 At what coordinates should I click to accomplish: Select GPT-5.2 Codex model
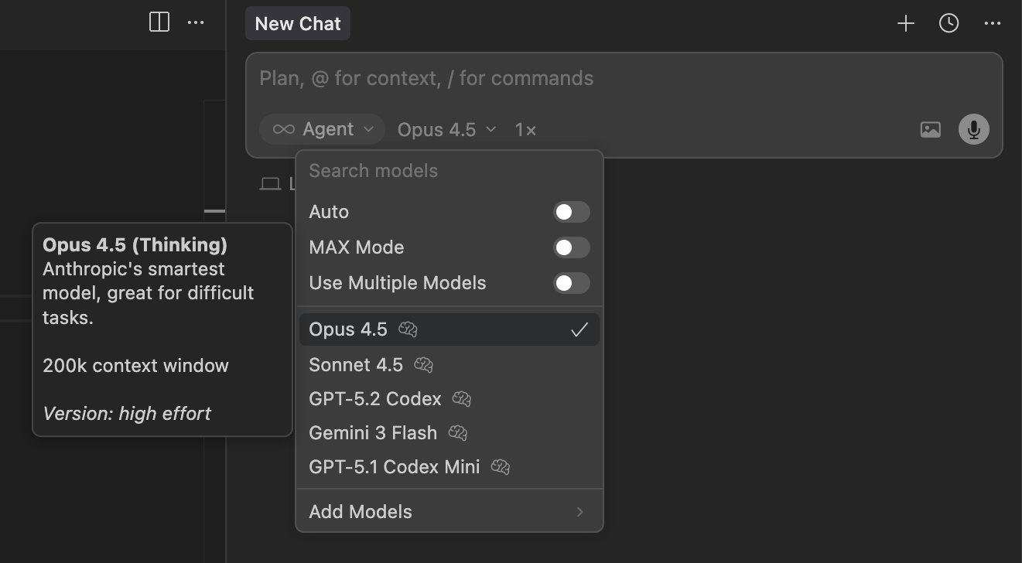pyautogui.click(x=375, y=398)
